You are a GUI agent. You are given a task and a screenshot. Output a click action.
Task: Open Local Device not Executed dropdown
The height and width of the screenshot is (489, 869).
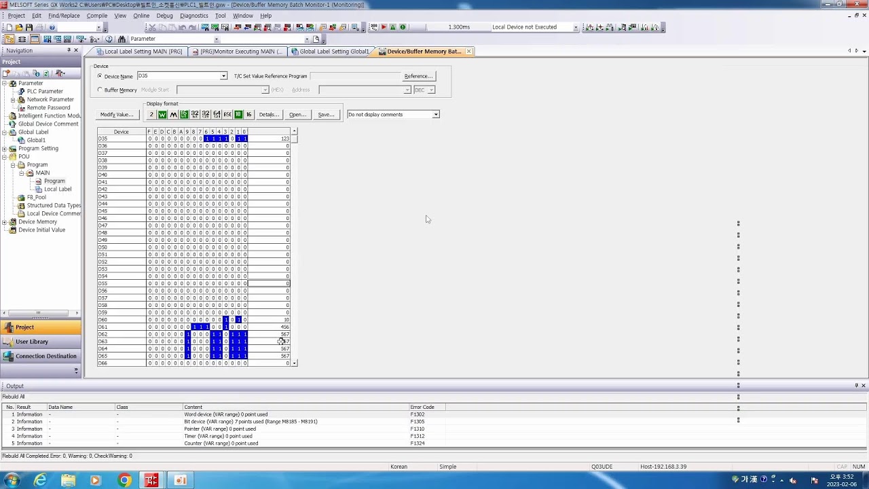point(576,27)
